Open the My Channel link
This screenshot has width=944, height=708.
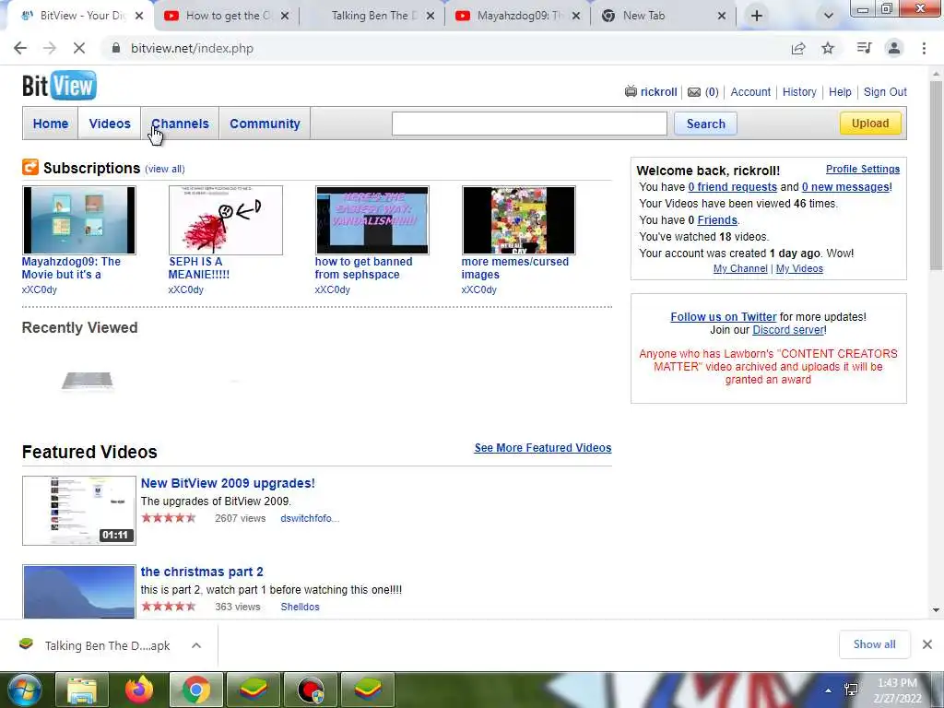pos(740,268)
